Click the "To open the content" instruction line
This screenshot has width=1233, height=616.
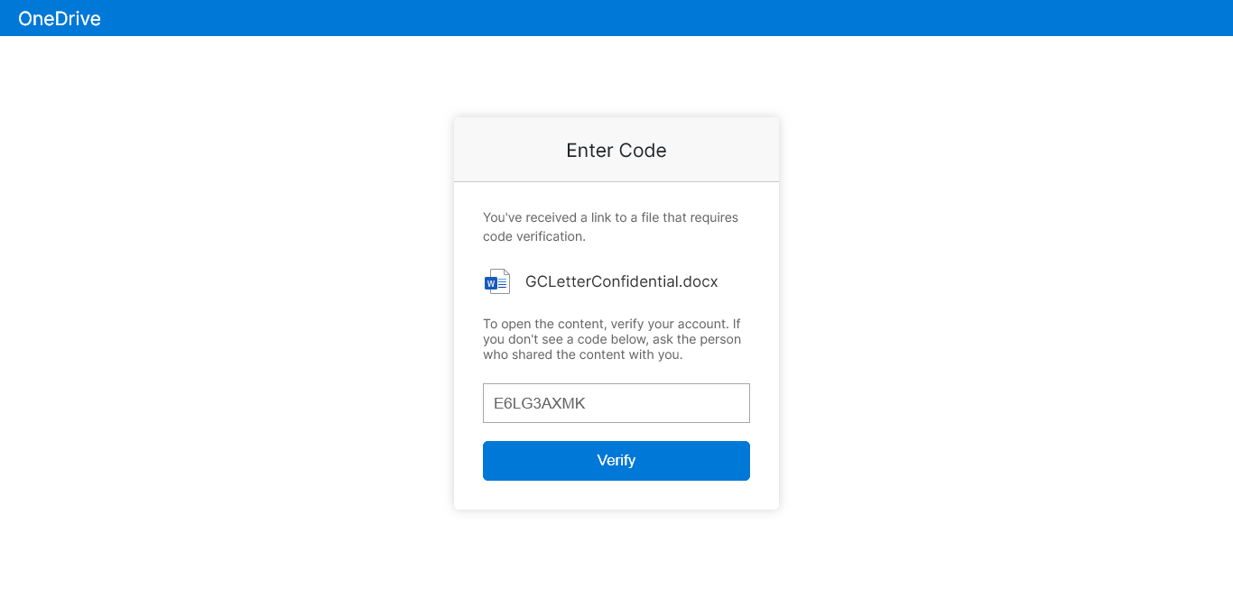pyautogui.click(x=612, y=324)
